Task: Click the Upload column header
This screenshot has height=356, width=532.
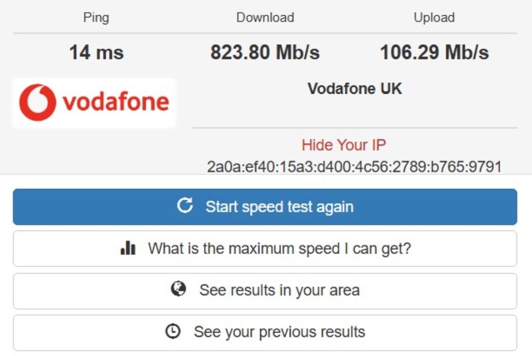Action: [434, 18]
